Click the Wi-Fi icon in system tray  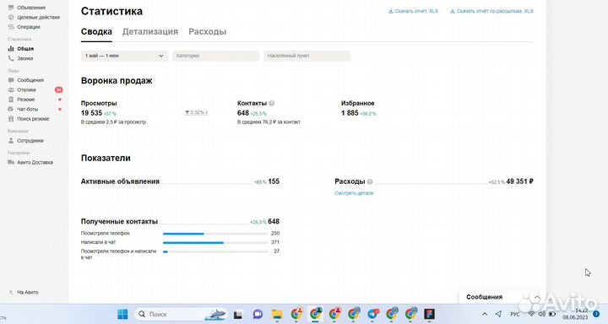pyautogui.click(x=532, y=314)
